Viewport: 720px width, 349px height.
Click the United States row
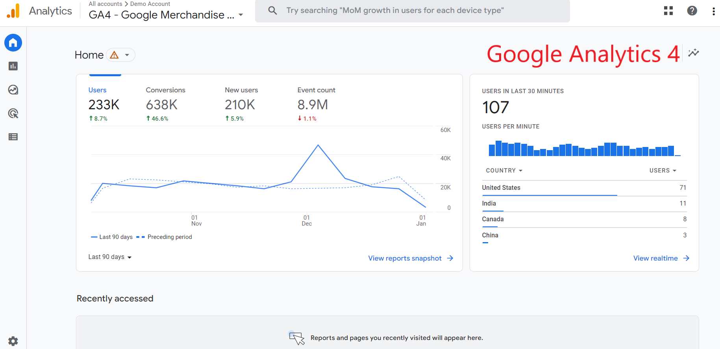coord(584,188)
